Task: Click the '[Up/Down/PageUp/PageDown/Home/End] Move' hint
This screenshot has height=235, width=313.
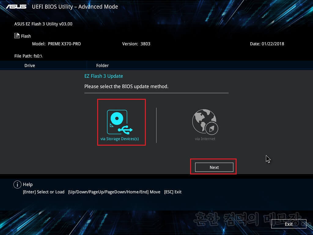Action: pos(114,192)
